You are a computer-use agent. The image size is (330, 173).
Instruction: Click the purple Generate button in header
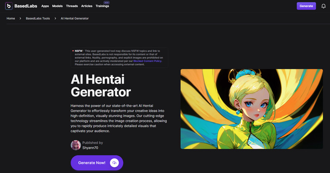pyautogui.click(x=306, y=6)
